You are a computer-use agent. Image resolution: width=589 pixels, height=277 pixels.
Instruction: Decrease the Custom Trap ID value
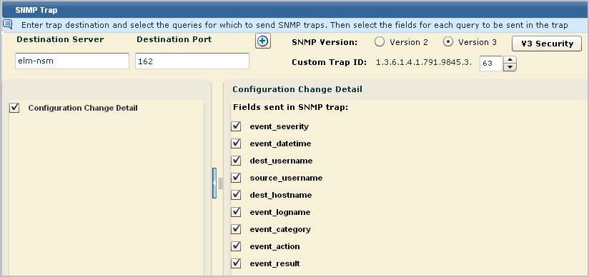(510, 67)
